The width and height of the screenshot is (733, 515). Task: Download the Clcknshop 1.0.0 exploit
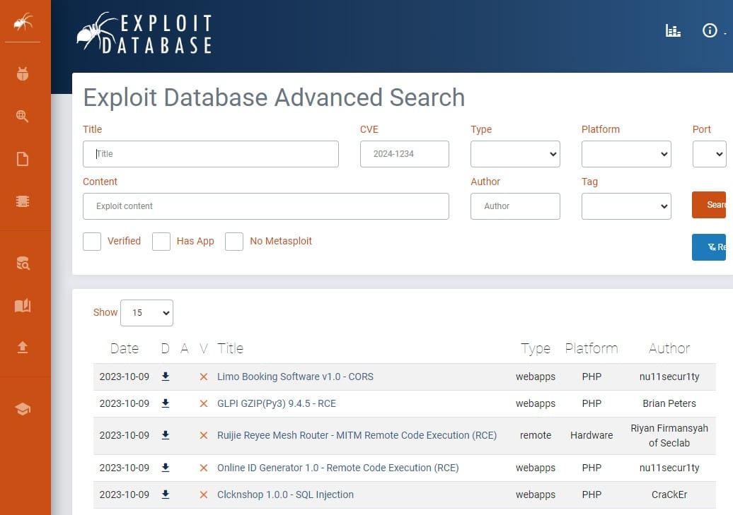point(166,495)
